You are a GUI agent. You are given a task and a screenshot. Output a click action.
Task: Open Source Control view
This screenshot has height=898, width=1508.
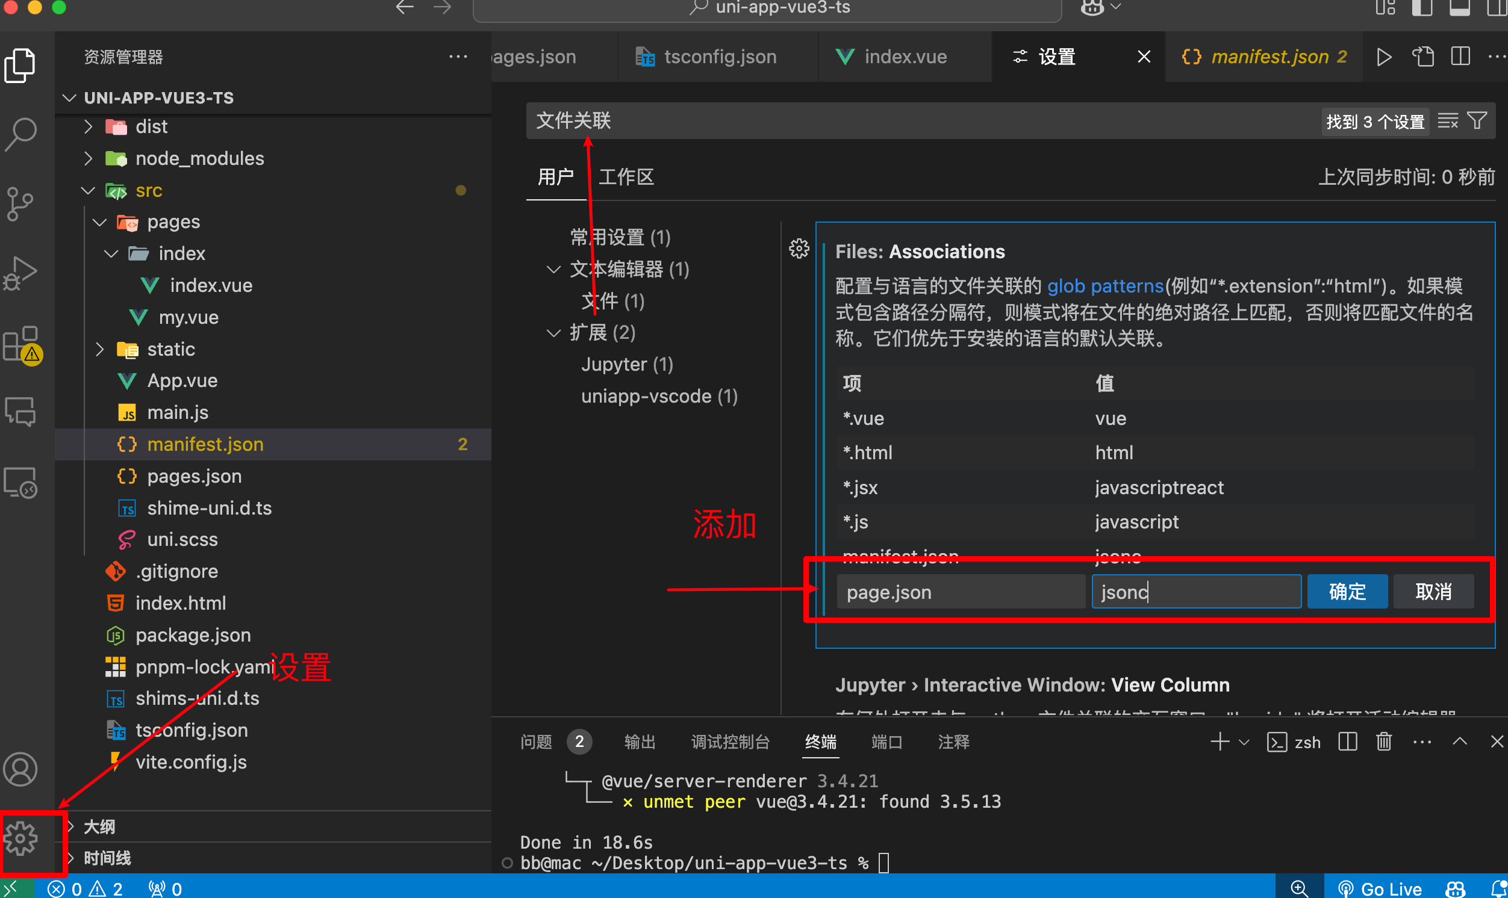tap(20, 203)
